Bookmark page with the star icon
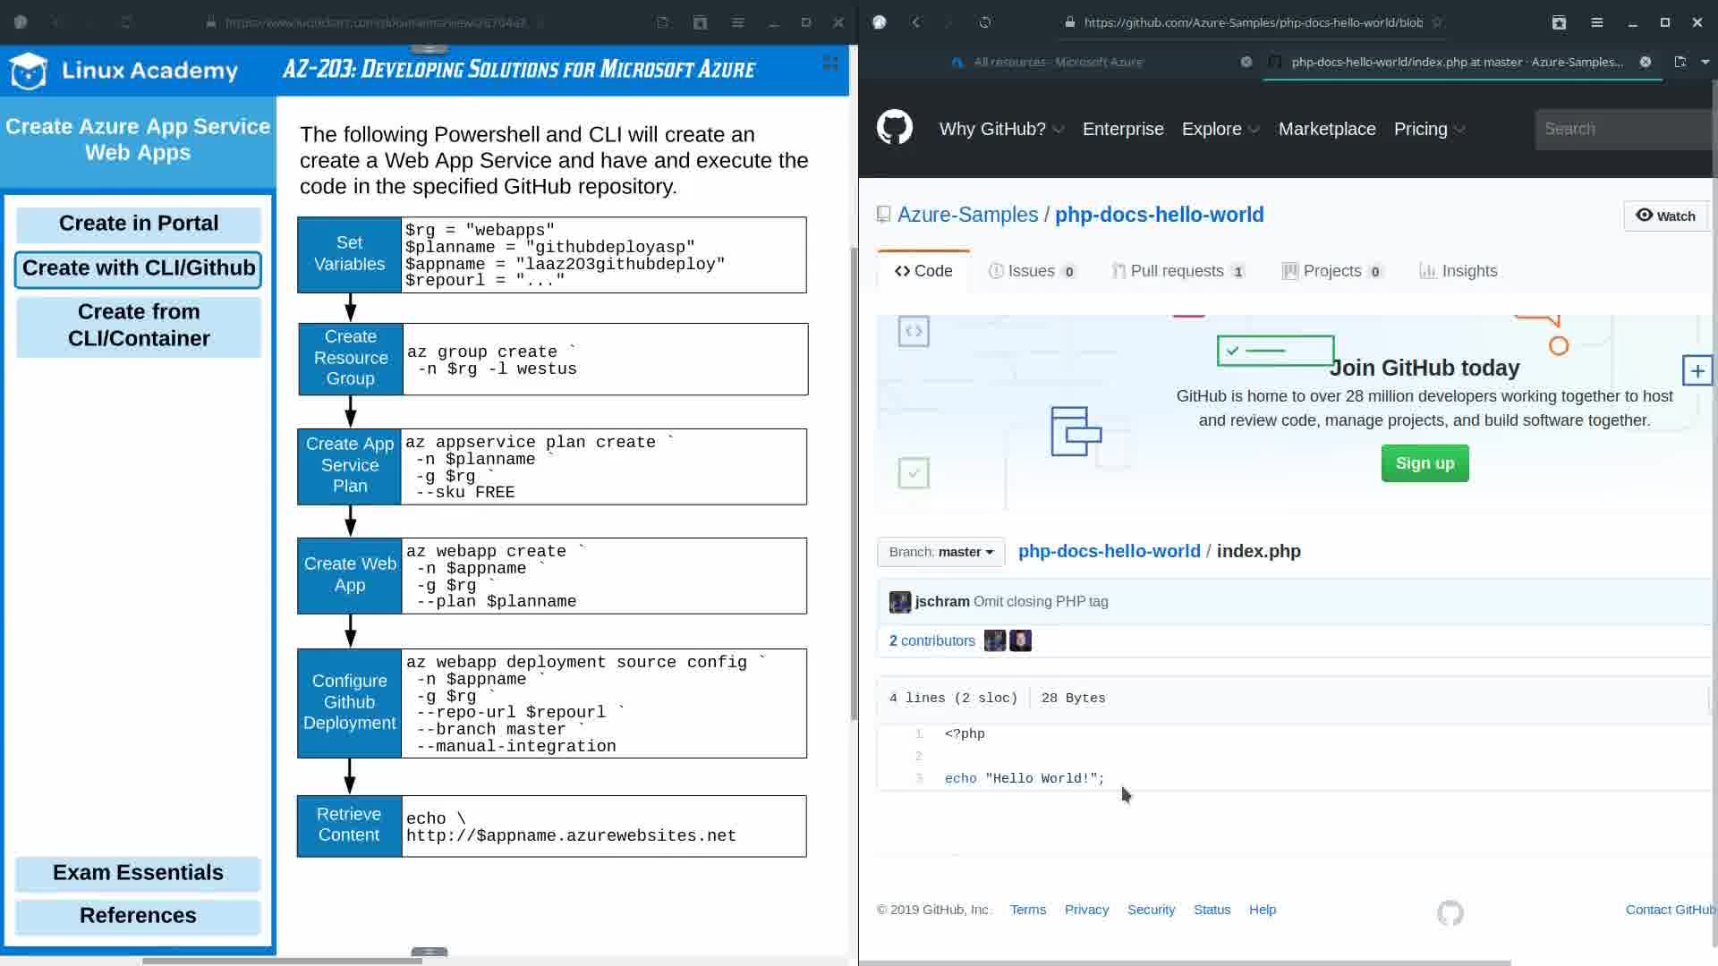1718x966 pixels. tap(1437, 22)
